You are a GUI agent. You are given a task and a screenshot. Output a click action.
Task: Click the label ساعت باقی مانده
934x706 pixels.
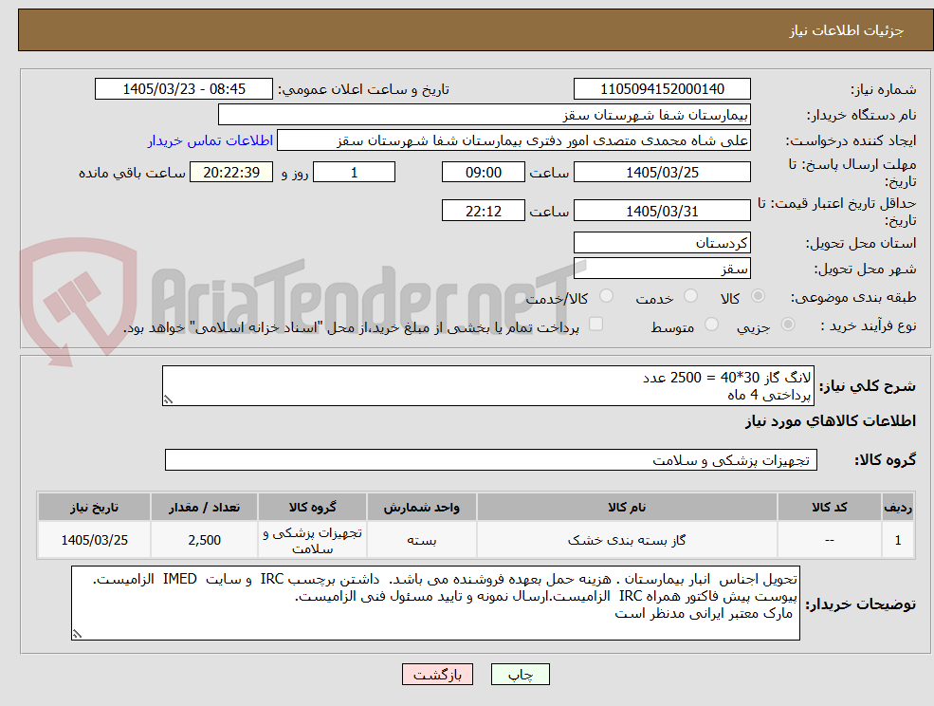132,173
